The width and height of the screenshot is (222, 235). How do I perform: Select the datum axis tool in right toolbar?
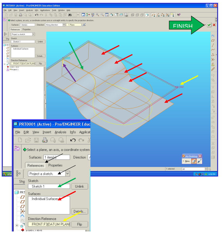click(213, 45)
